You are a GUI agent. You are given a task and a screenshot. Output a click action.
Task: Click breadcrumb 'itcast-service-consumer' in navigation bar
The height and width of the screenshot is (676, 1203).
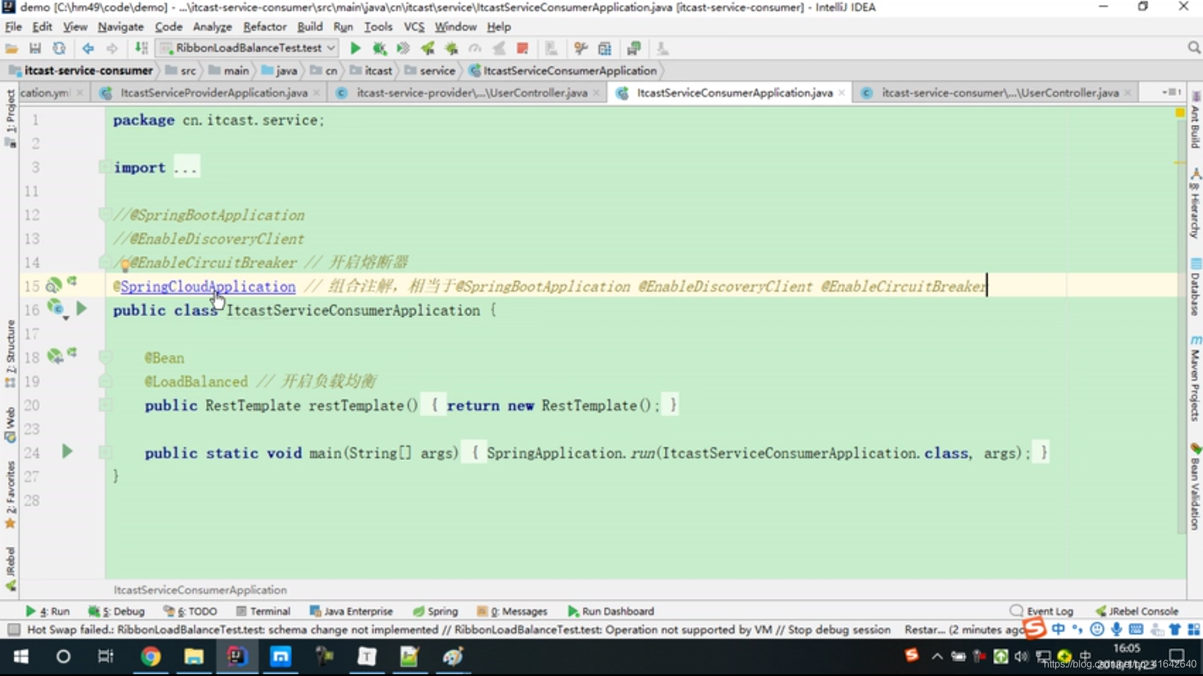[81, 71]
